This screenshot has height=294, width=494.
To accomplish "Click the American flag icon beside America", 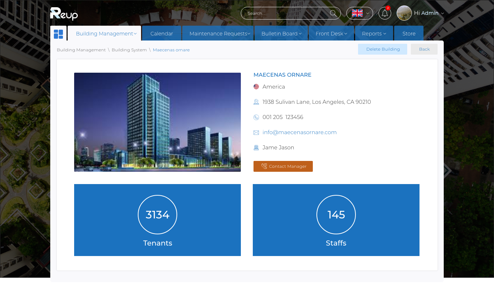I will click(256, 87).
